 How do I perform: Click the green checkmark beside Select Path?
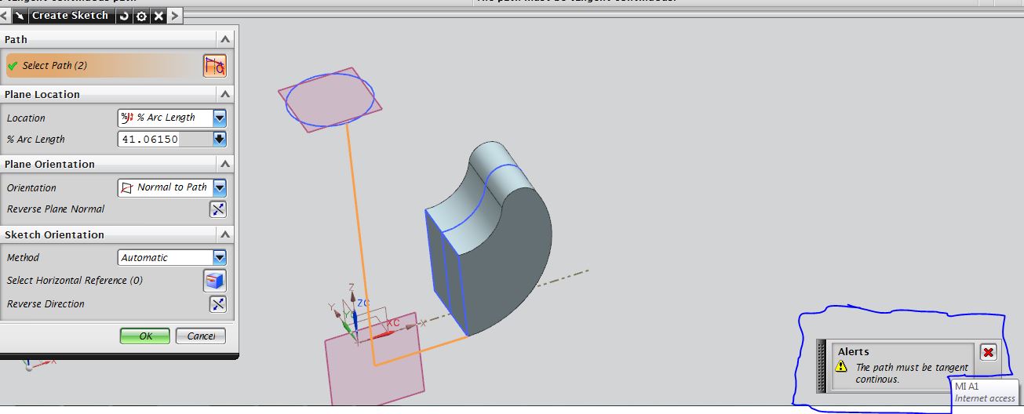pos(12,66)
